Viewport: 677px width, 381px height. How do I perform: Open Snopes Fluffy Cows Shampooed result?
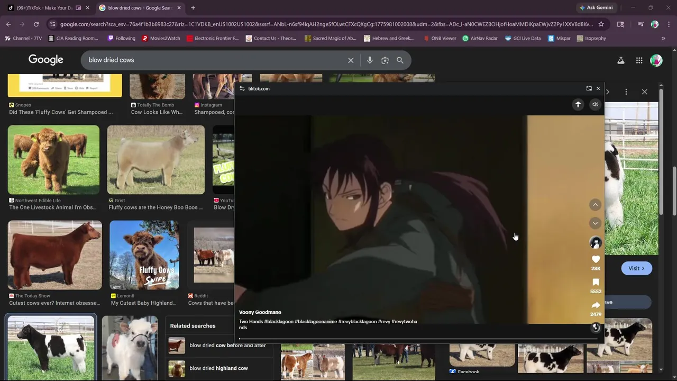click(x=61, y=112)
